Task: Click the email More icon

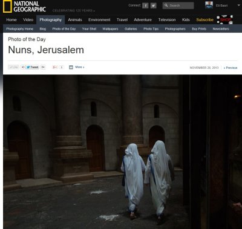Action: [x=71, y=67]
